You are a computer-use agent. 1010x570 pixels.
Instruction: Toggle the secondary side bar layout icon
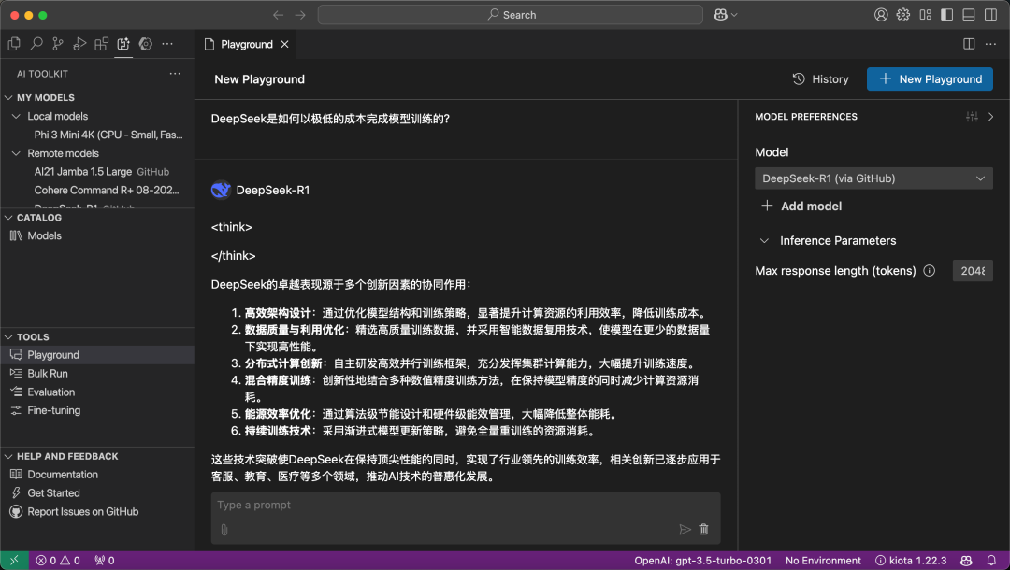click(x=990, y=15)
